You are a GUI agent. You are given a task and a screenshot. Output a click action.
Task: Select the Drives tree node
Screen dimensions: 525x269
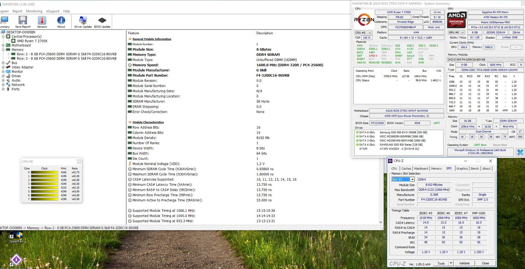pos(16,76)
